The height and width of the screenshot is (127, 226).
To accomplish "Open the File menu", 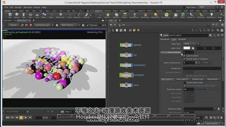I will pyautogui.click(x=7, y=7).
